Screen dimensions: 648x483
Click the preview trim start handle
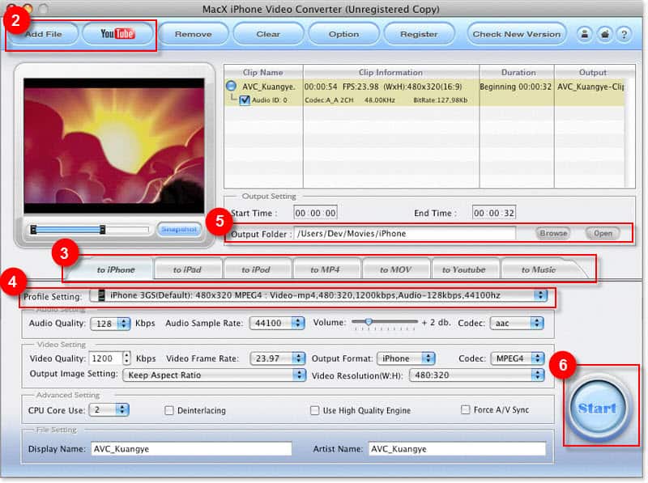point(33,230)
